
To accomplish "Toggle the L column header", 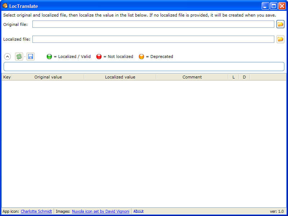I will [233, 77].
